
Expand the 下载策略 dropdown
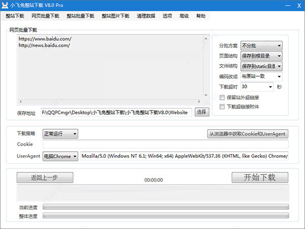(60, 134)
